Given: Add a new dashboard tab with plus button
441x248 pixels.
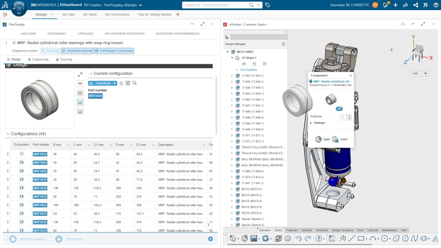Looking at the screenshot, I should 178,14.
